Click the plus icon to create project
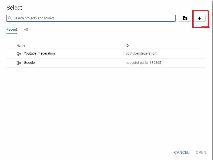 click(x=199, y=18)
